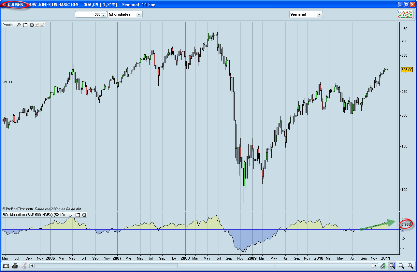Open the Semanal timeframe dropdown

[319, 14]
